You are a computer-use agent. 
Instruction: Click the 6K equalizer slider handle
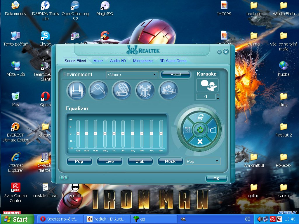coord(132,134)
